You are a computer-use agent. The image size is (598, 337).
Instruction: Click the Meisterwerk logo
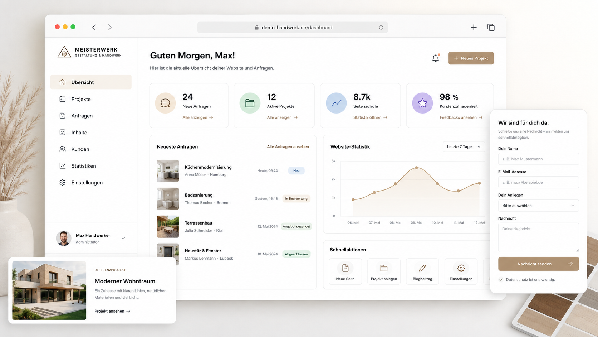pos(89,52)
